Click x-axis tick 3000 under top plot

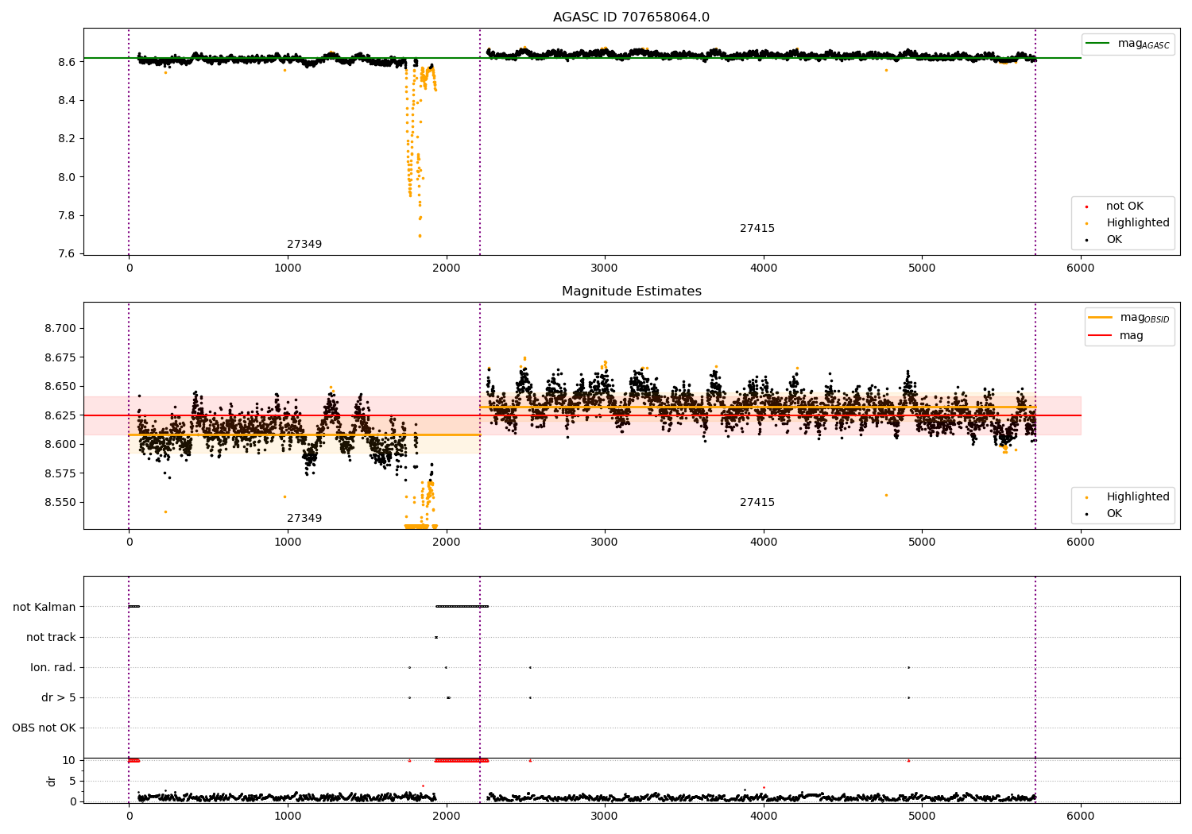[605, 268]
